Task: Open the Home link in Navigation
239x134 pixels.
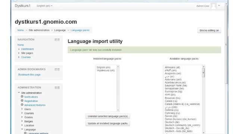Action: 21,45
